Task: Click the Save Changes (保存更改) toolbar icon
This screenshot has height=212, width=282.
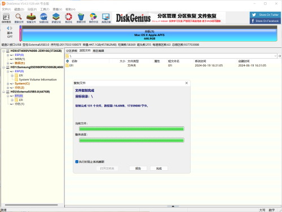Action: (6, 18)
